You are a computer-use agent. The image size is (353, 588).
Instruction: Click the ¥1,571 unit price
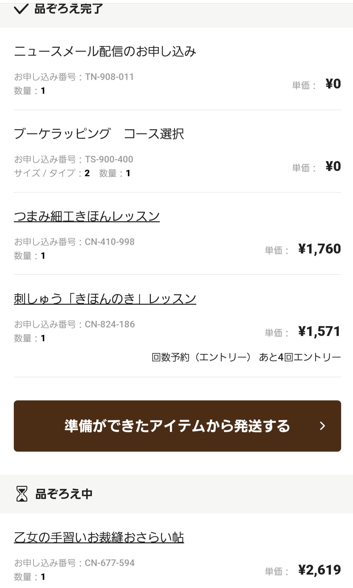point(319,332)
